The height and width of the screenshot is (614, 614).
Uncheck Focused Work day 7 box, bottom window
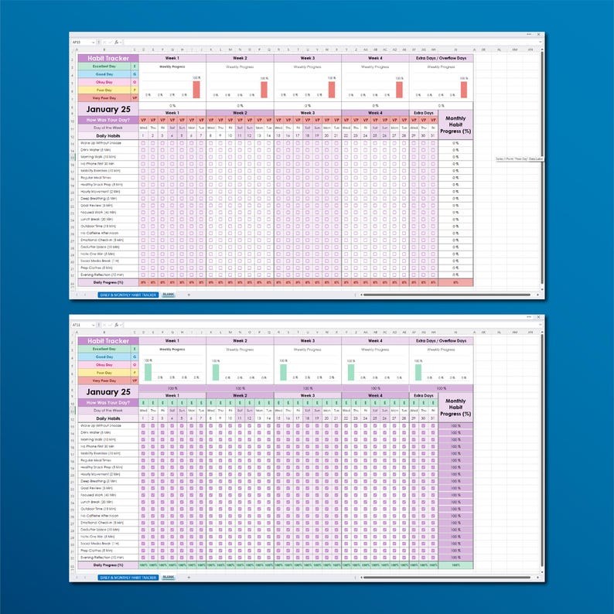pos(201,495)
